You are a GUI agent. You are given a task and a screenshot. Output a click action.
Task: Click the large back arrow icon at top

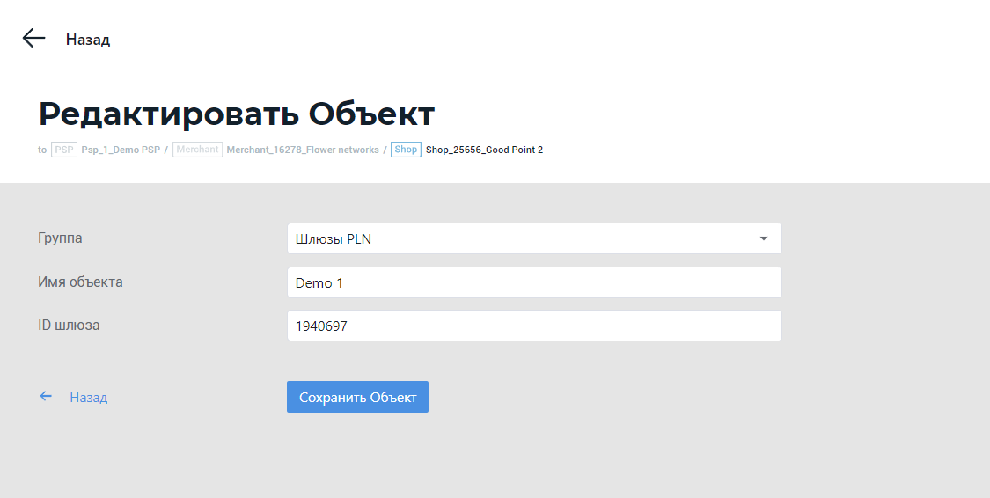click(x=33, y=38)
